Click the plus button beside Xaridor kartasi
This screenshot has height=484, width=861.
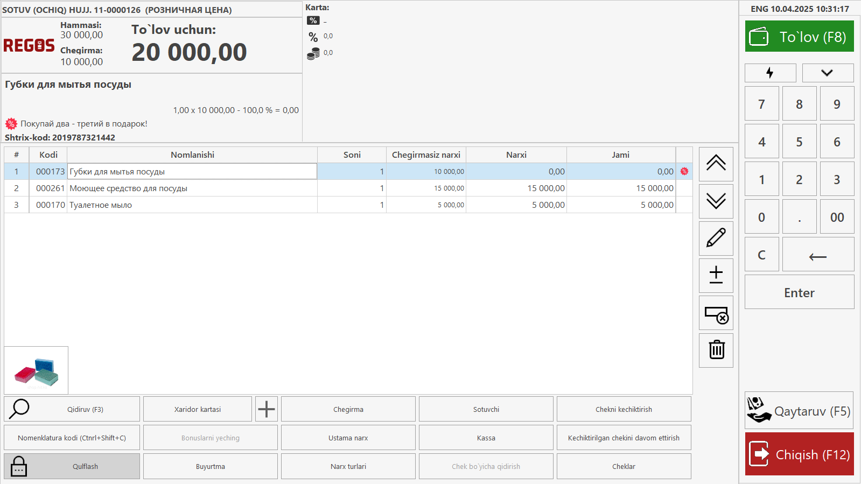coord(266,409)
